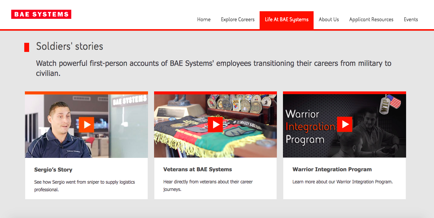434x218 pixels.
Task: Play Sergio's Story video
Action: [x=86, y=124]
